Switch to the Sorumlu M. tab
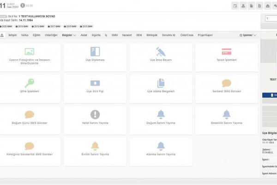277x185 pixels. [169, 35]
